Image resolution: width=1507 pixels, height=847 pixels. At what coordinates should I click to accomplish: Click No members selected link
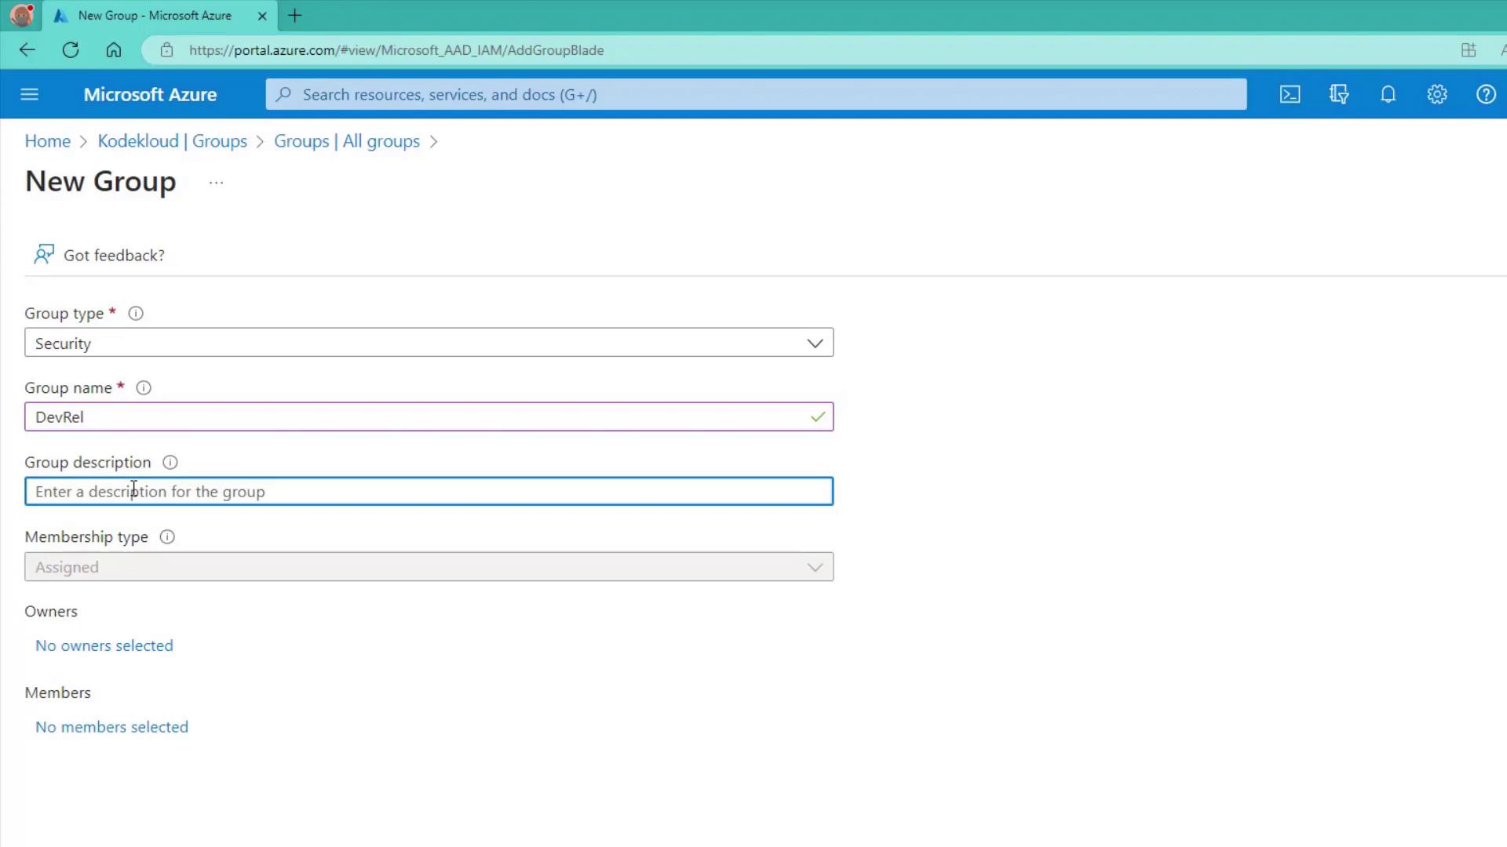[111, 727]
